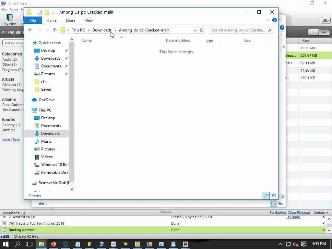Sort by the Type column header
This screenshot has width=332, height=249.
(209, 41)
